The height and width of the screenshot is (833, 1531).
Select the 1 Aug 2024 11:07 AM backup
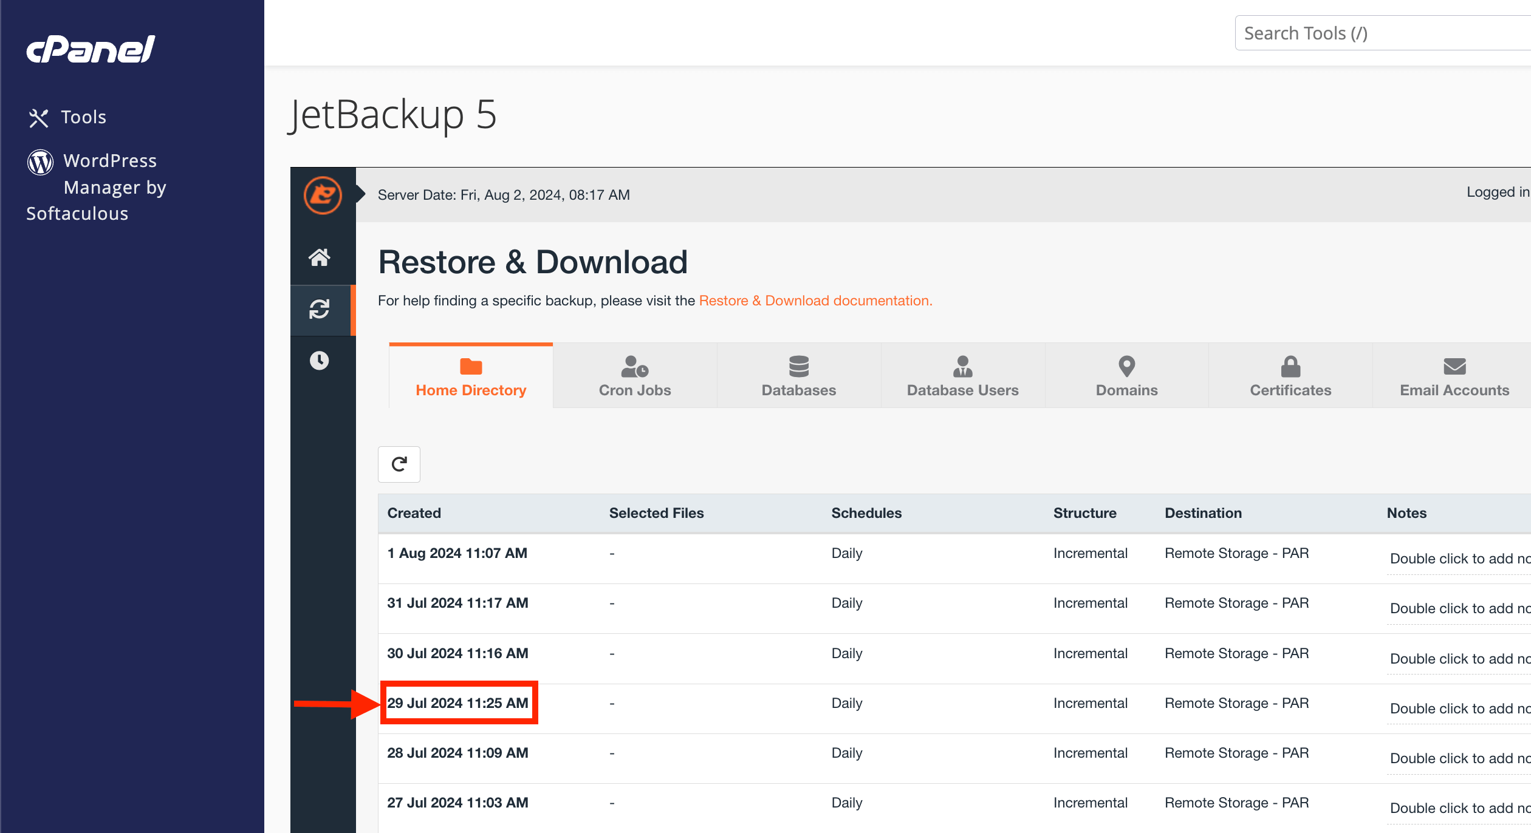click(457, 553)
